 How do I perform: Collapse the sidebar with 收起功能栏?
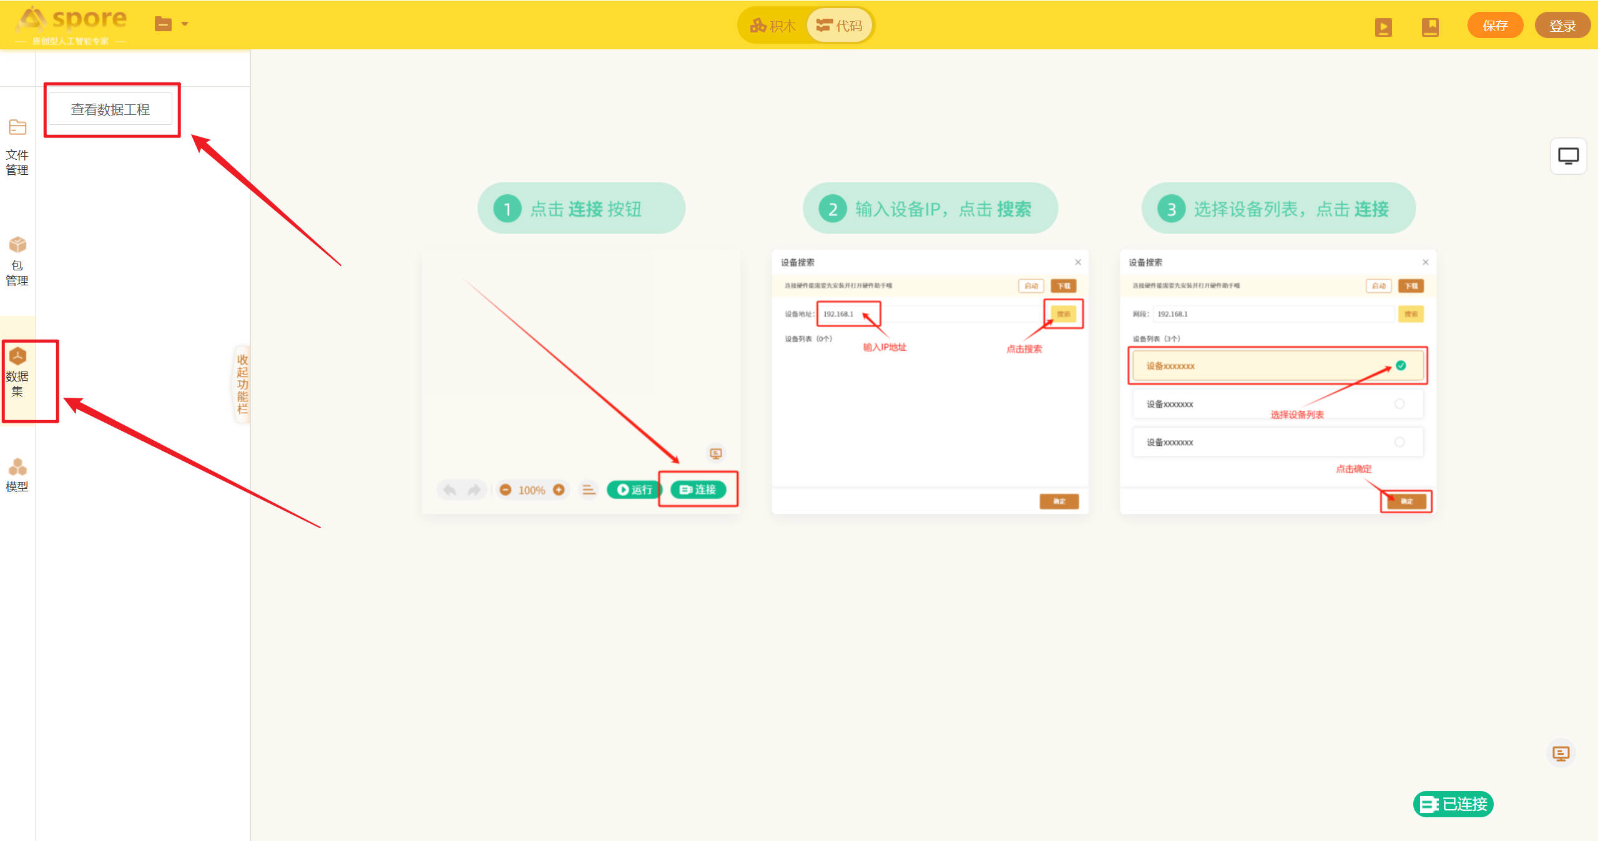242,383
